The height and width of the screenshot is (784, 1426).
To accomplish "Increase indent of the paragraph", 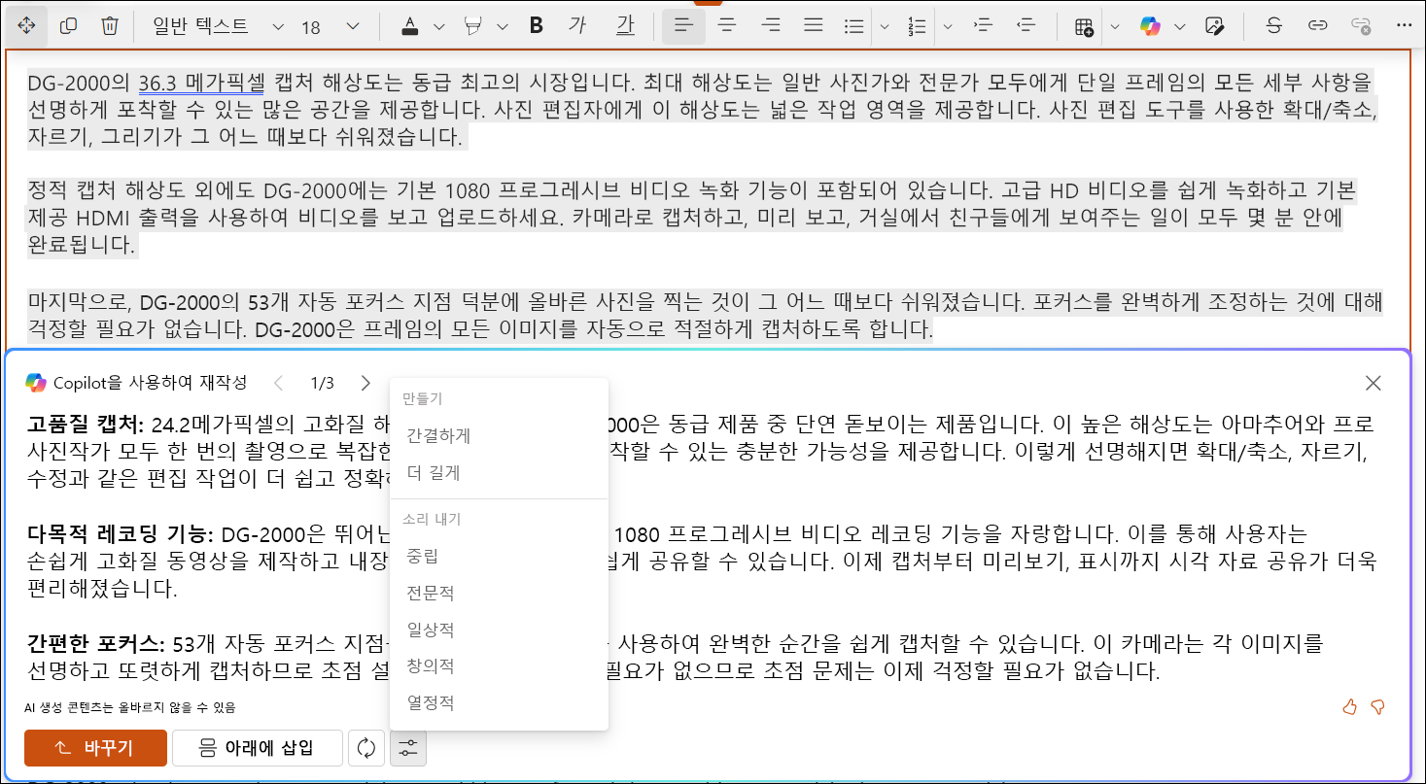I will (x=982, y=26).
